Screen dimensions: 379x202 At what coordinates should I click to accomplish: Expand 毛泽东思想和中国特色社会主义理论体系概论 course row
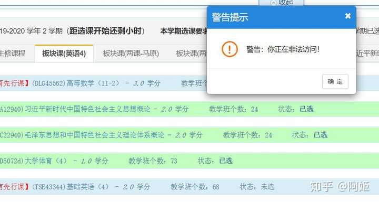point(189,135)
